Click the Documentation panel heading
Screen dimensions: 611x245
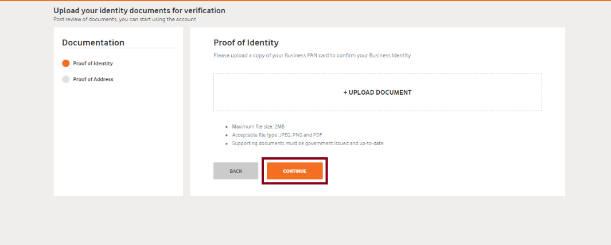click(x=93, y=43)
